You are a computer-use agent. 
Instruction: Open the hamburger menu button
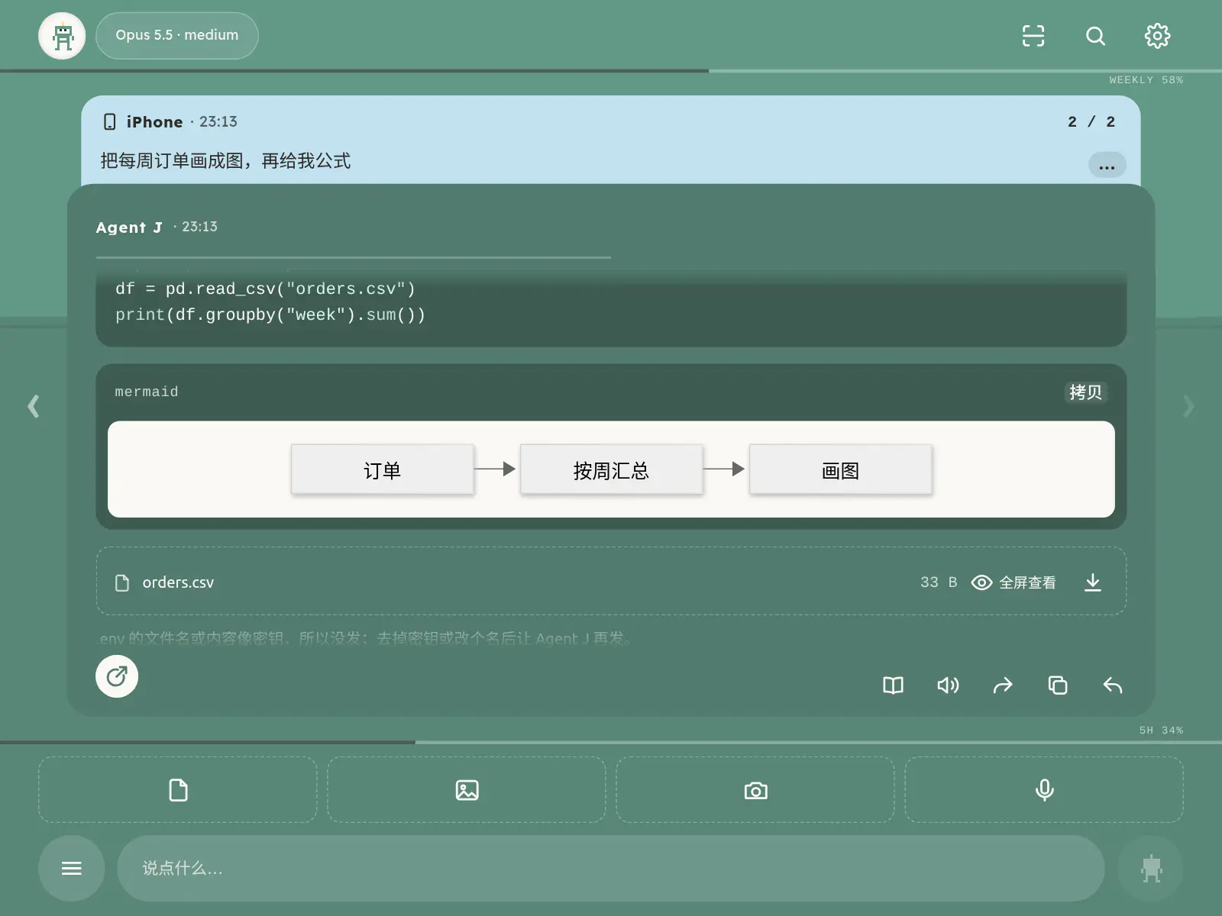[x=72, y=868]
